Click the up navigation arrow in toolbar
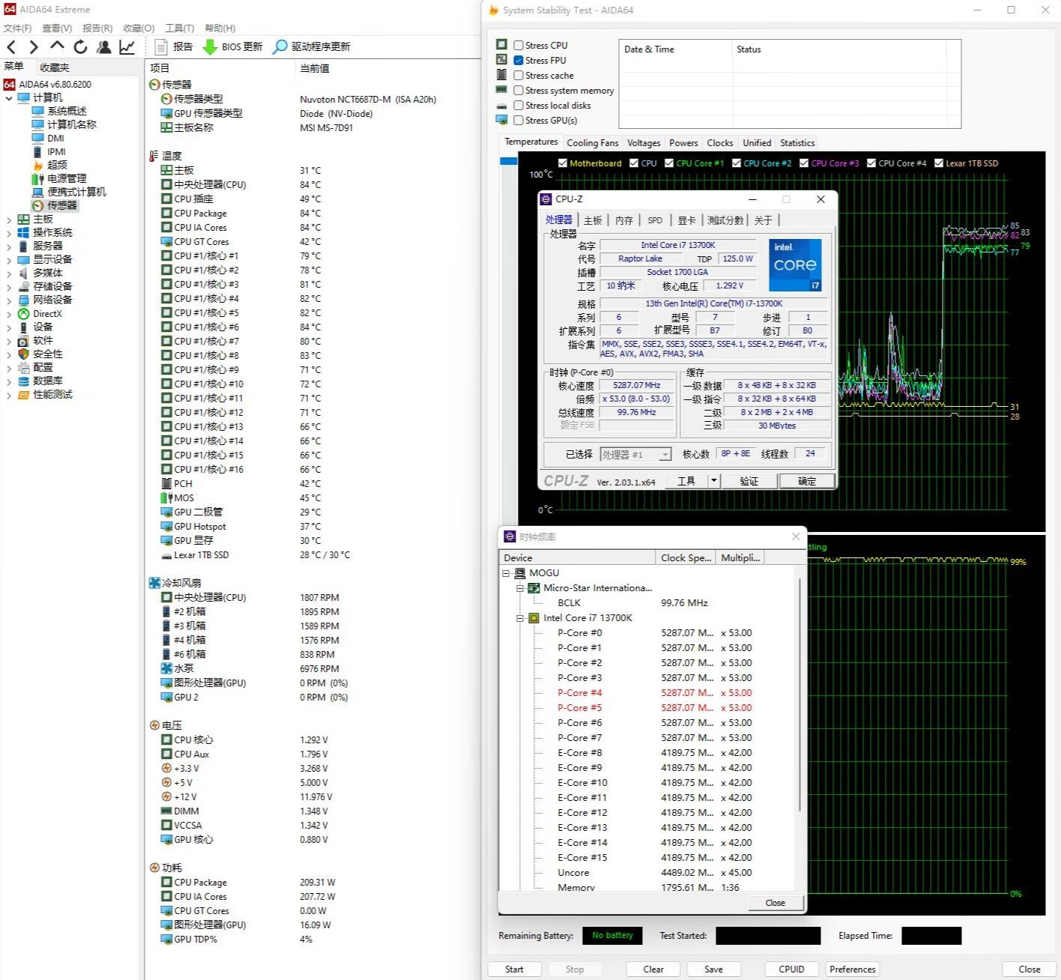This screenshot has width=1061, height=980. pyautogui.click(x=57, y=47)
